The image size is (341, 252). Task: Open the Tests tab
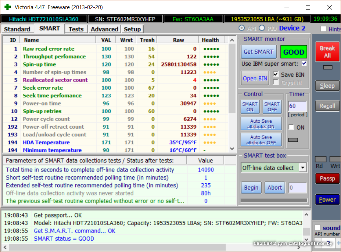pos(76,29)
